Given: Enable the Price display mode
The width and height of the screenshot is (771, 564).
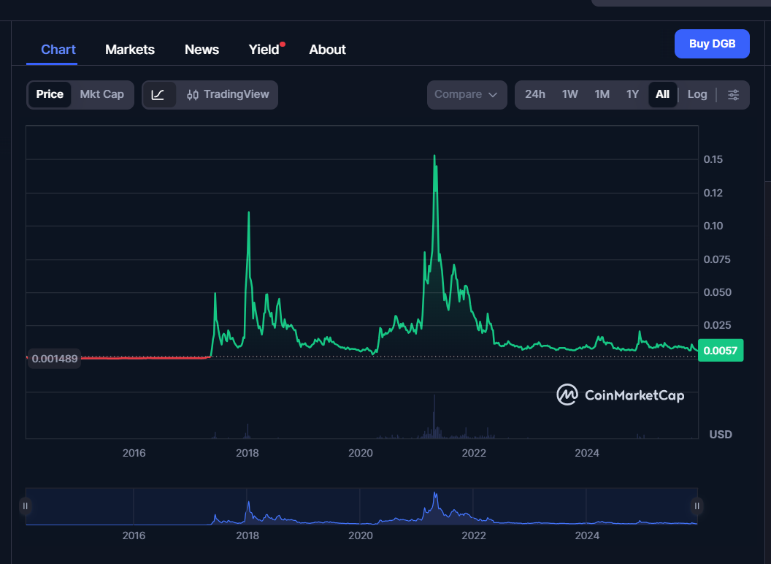Looking at the screenshot, I should point(50,94).
